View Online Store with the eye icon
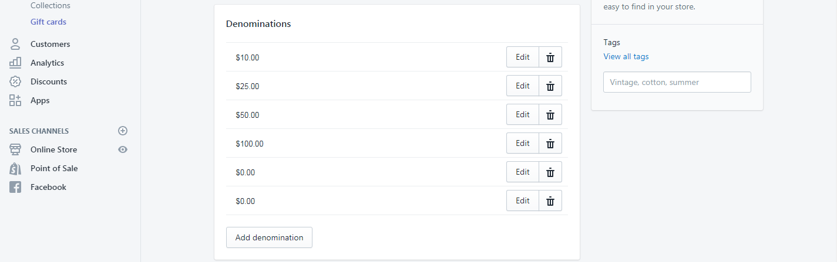The width and height of the screenshot is (837, 262). click(x=123, y=149)
